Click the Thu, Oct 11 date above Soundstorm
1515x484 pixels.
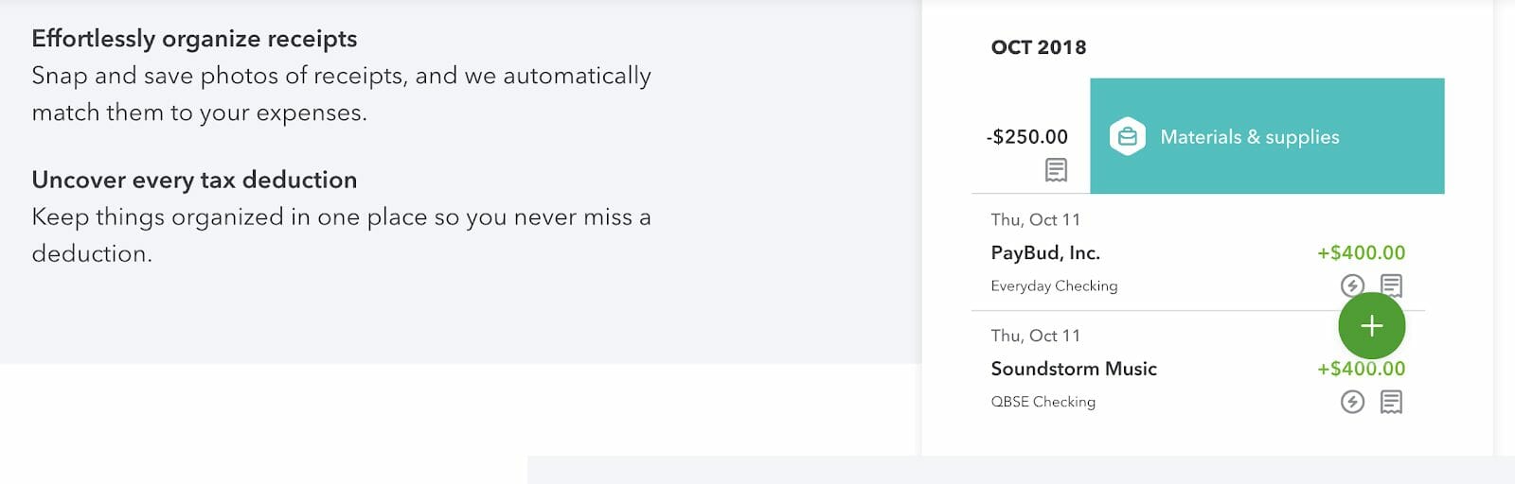(x=1035, y=336)
